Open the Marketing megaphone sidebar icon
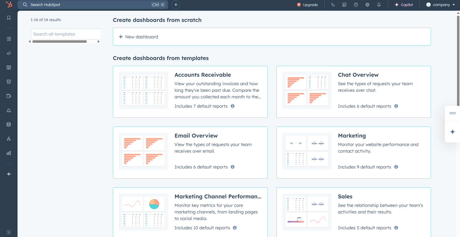460x237 pixels. 9,53
